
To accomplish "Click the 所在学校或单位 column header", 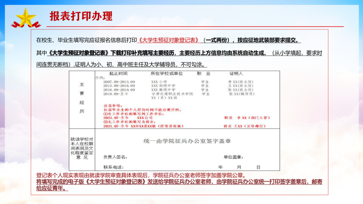I will coord(167,74).
